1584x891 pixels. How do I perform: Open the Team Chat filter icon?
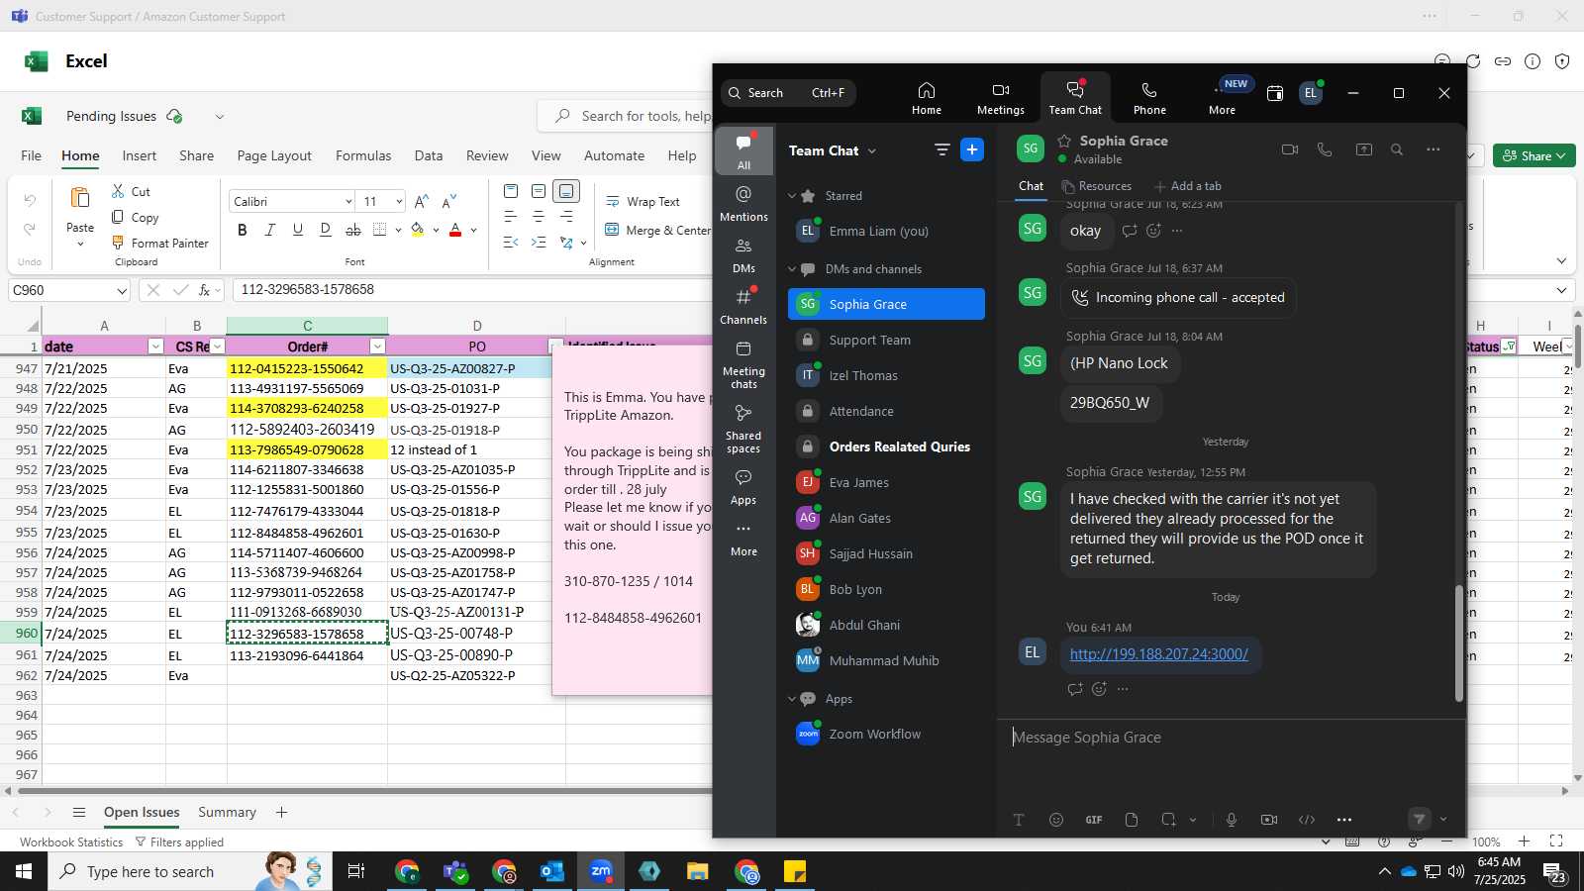click(941, 149)
